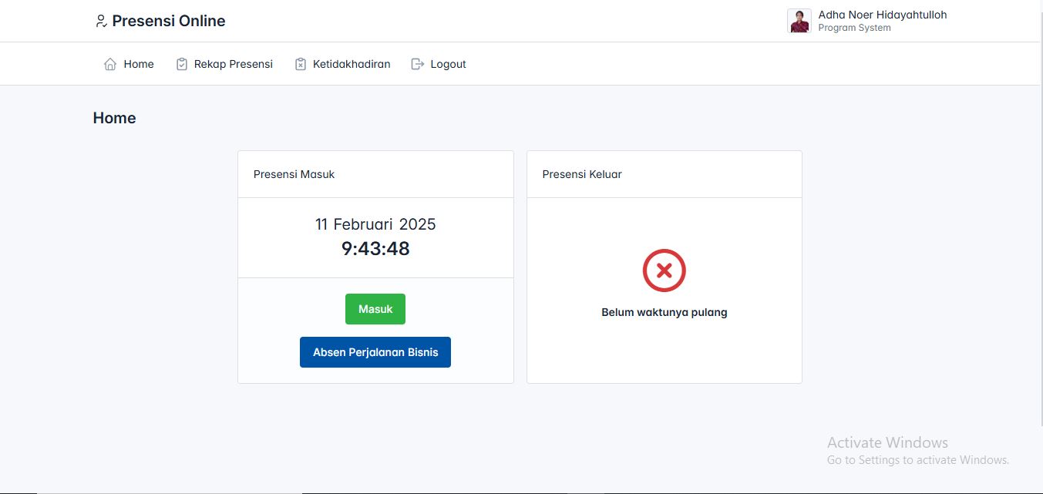
Task: Open the Rekap Presensi menu
Action: click(224, 64)
